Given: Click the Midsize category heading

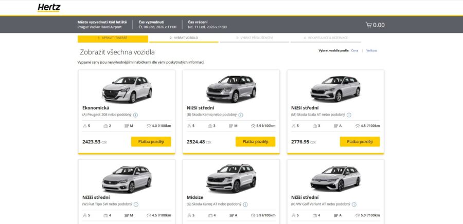Looking at the screenshot, I should pos(195,197).
